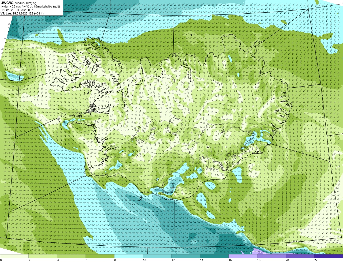This screenshot has width=343, height=262.
Task: Click the '14' label on the wind scale
Action: 202,260
